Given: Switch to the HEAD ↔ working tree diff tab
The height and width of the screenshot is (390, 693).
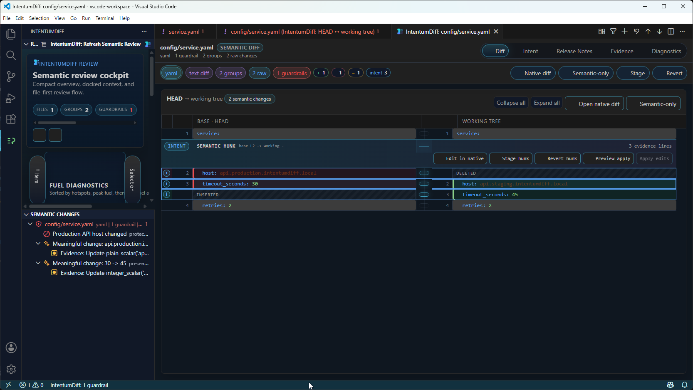Looking at the screenshot, I should 304,32.
